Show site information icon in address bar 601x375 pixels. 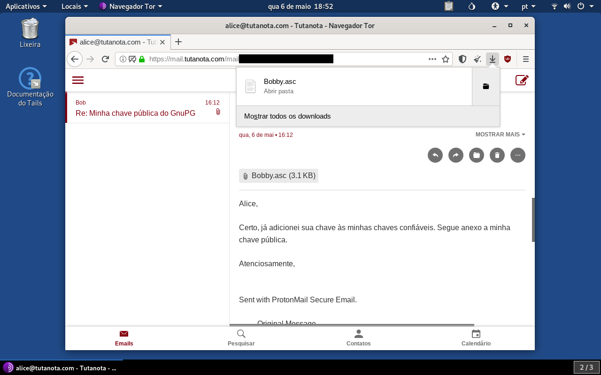pyautogui.click(x=123, y=59)
